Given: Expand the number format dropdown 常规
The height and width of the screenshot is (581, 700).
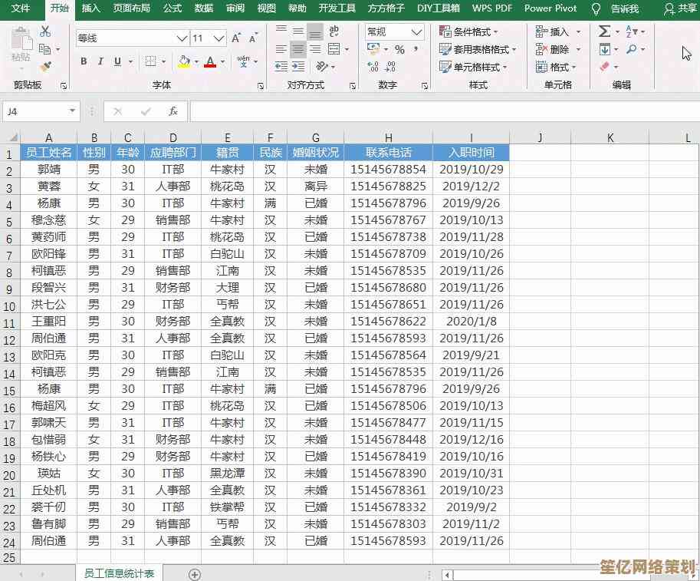Looking at the screenshot, I should point(416,31).
